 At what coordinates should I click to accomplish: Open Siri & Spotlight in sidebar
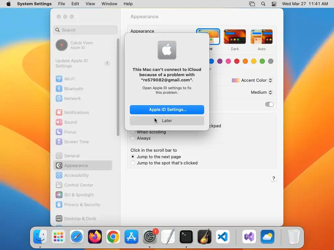coord(83,195)
